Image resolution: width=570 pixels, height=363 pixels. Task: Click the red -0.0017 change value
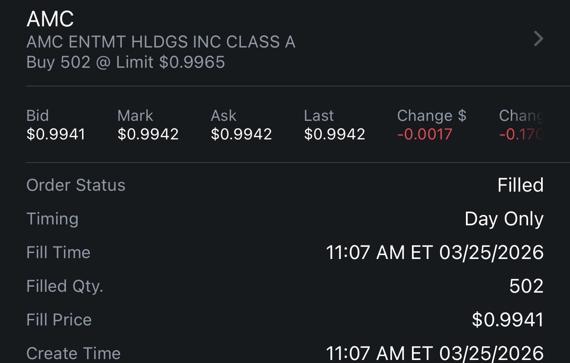point(424,134)
